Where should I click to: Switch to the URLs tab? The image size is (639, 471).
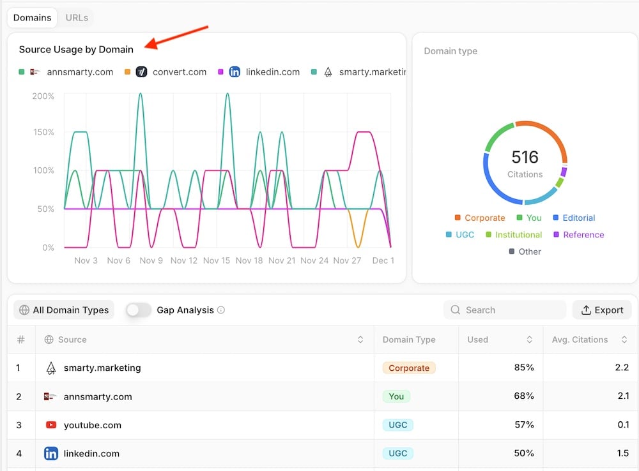click(77, 18)
